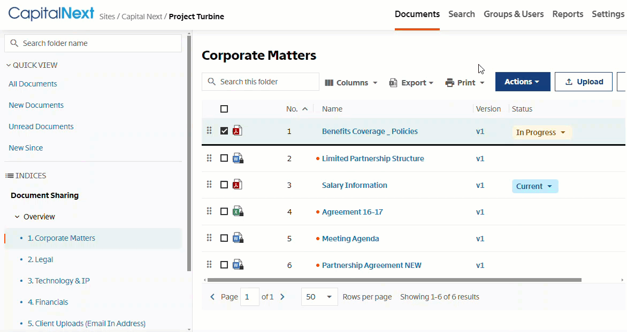Click the Search folder name field
Image resolution: width=627 pixels, height=332 pixels.
pyautogui.click(x=93, y=43)
